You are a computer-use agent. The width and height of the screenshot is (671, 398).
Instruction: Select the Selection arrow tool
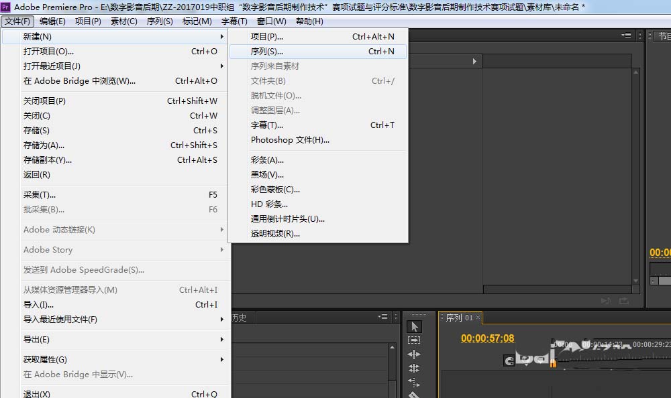click(x=414, y=327)
